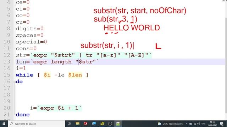Open the red pen annotation app in taskbar
Viewport: 227px width, 127px height.
pyautogui.click(x=85, y=124)
